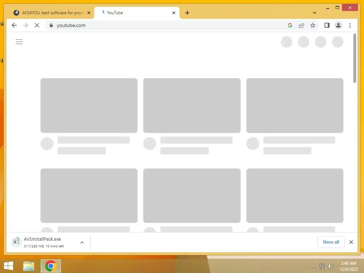Open the Chrome profile avatar menu

338,25
